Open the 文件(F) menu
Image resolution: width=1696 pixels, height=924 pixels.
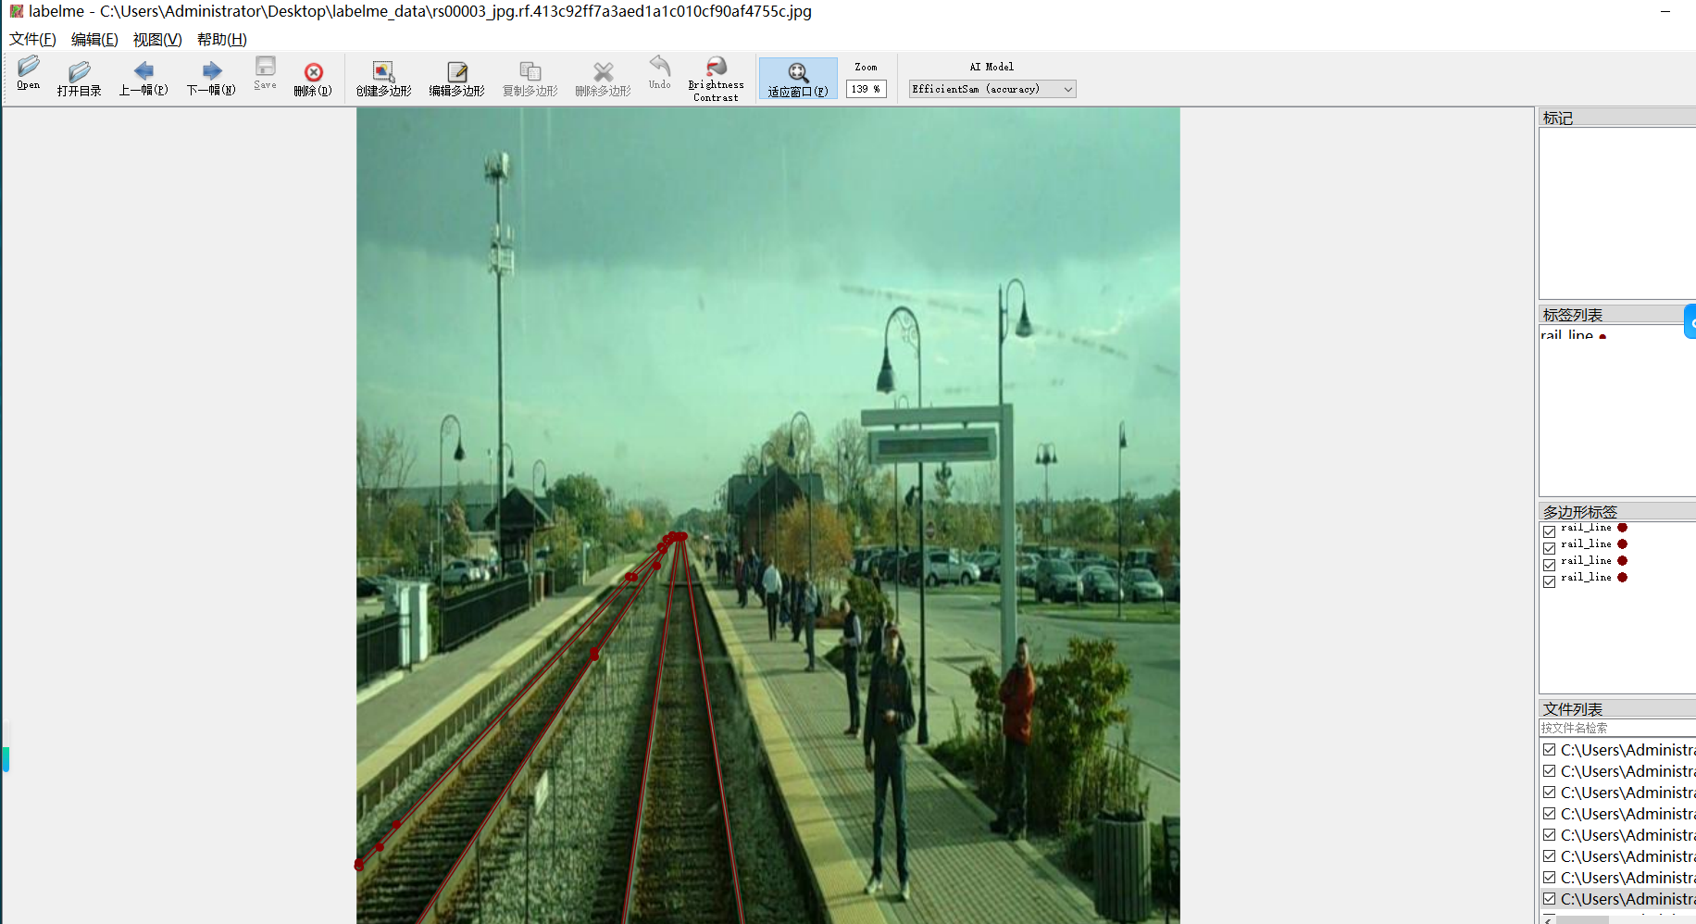(32, 39)
